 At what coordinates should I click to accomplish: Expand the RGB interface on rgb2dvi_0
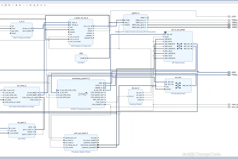click(x=125, y=20)
